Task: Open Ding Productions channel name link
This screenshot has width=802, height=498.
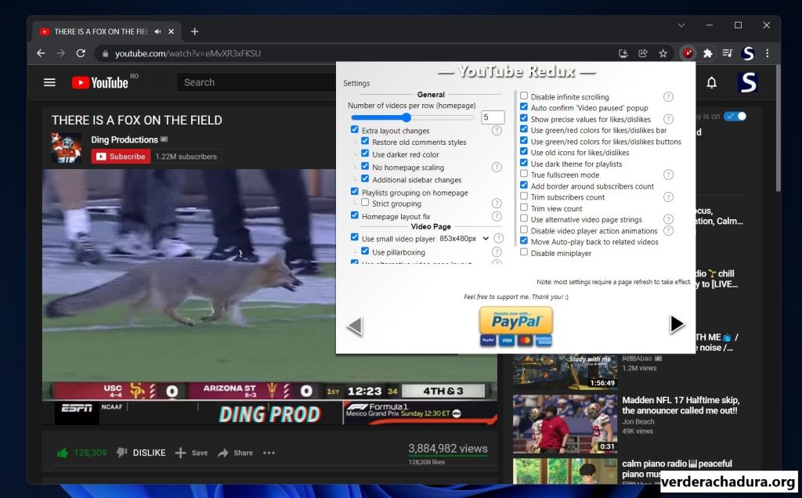Action: click(x=125, y=139)
